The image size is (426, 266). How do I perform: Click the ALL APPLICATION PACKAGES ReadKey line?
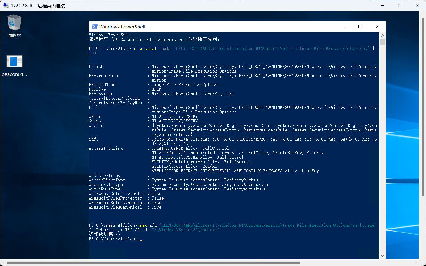coord(235,171)
